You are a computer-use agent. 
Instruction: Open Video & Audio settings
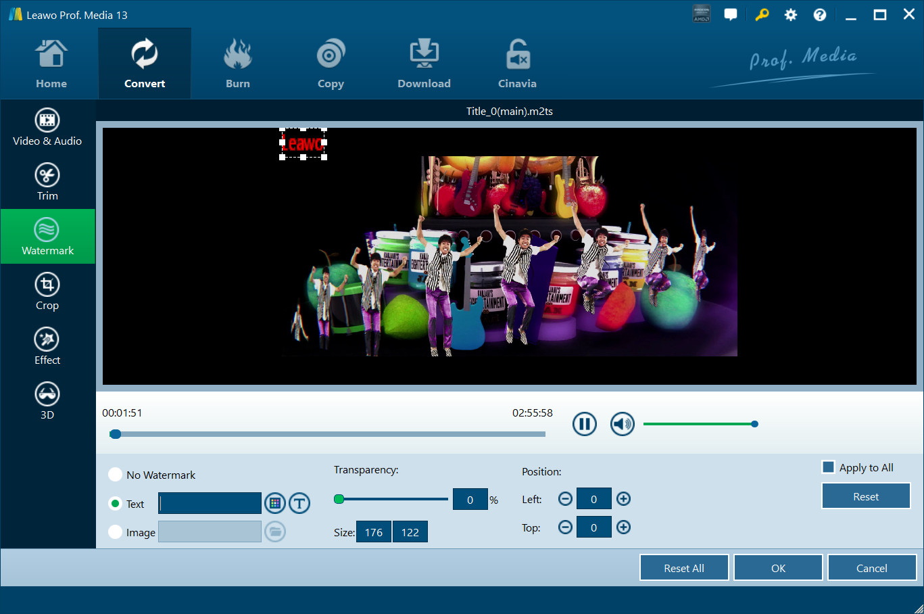pos(47,127)
